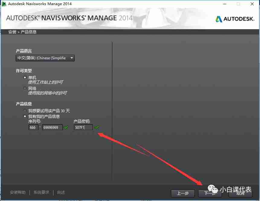Click the green checkmark beside the product key
Screen dimensions: 260x201
pos(97,127)
